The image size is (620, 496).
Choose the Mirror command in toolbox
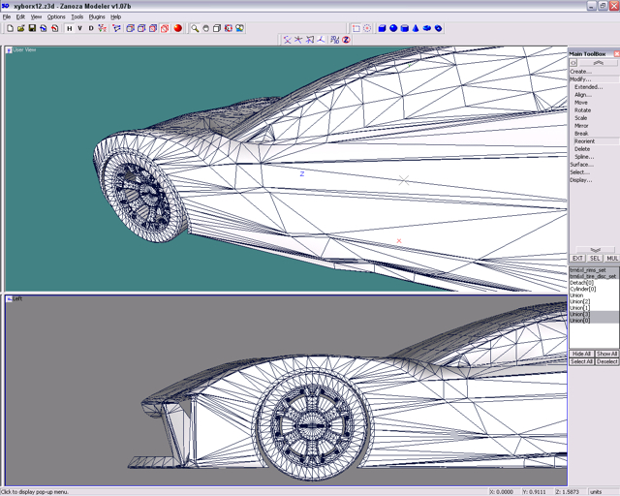[x=581, y=126]
